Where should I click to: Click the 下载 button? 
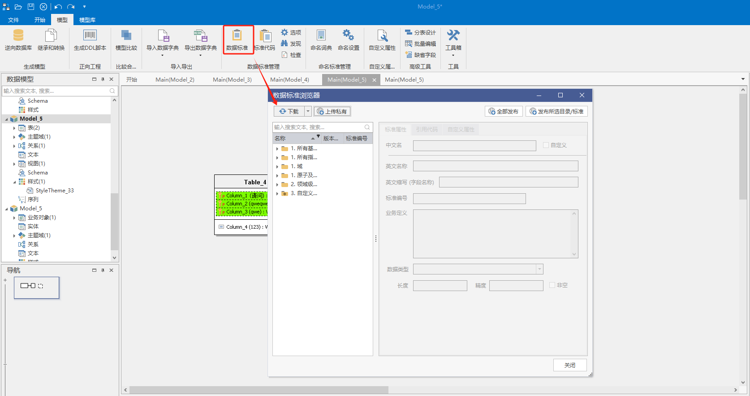(289, 111)
